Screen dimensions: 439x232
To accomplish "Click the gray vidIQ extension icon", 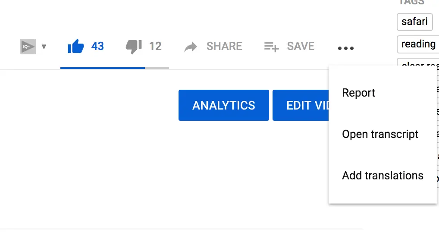I will (x=28, y=47).
